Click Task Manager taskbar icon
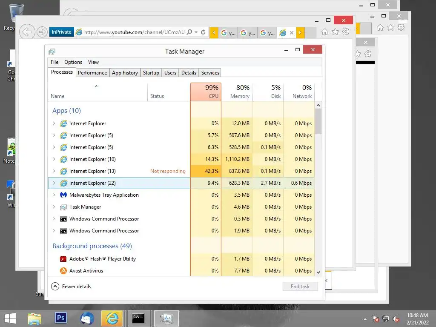This screenshot has height=327, width=436. click(166, 318)
